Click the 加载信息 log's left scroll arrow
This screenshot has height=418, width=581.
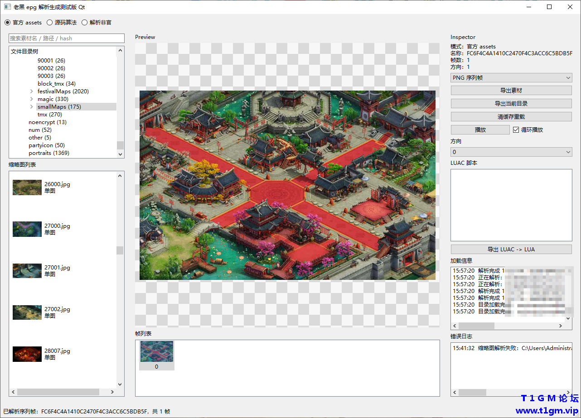point(455,326)
